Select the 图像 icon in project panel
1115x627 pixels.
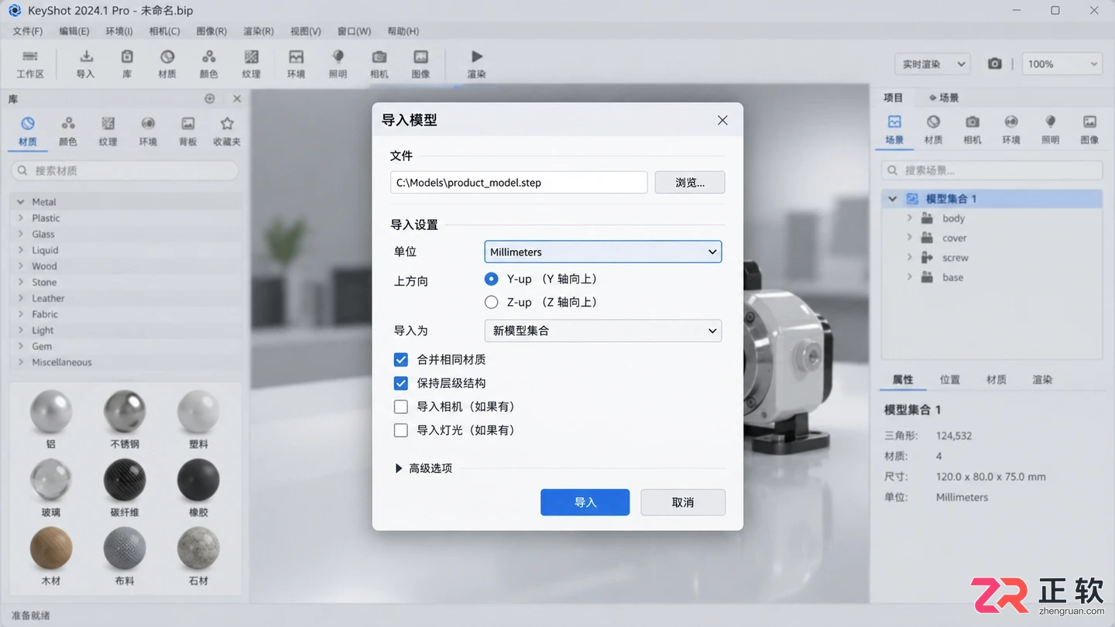[1089, 122]
